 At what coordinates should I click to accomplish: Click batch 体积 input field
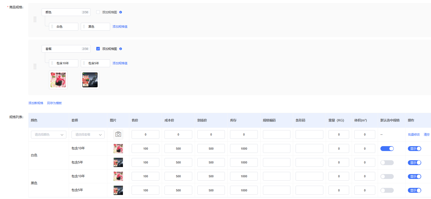[x=365, y=134]
